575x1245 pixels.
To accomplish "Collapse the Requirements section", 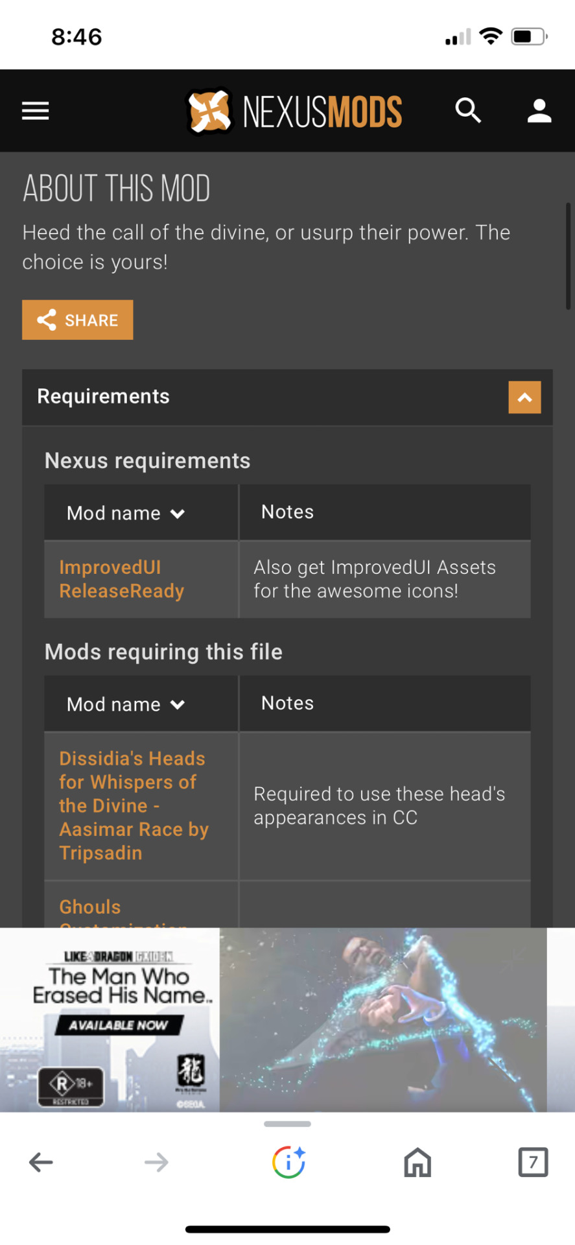I will point(524,397).
